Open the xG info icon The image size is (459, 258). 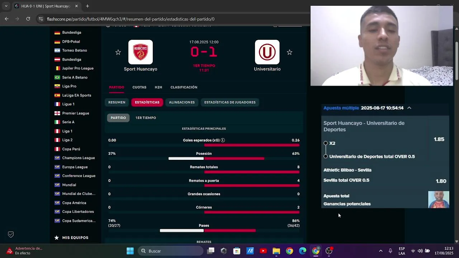(x=223, y=140)
